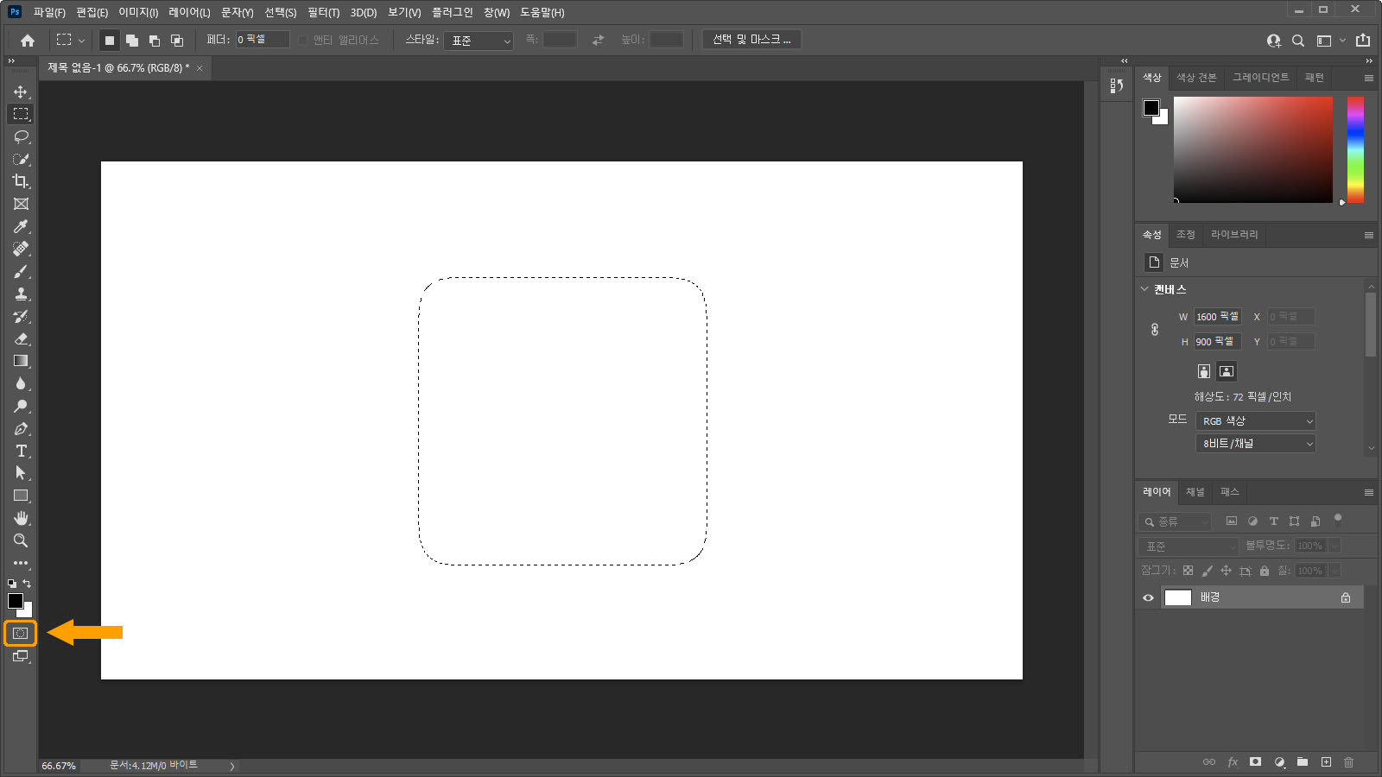Choose Intersect with selection mode
Image resolution: width=1382 pixels, height=777 pixels.
[x=177, y=40]
